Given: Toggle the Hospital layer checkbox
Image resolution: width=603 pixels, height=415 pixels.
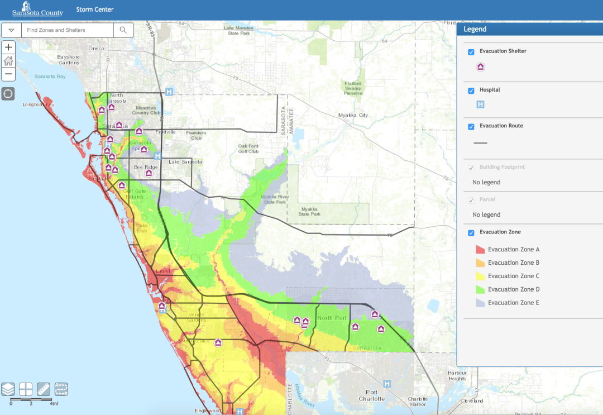Looking at the screenshot, I should (x=471, y=90).
